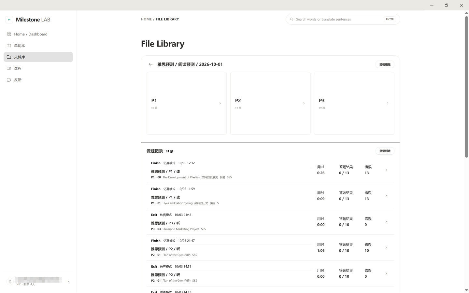This screenshot has width=469, height=293.
Task: Maximize the application window
Action: [x=447, y=5]
